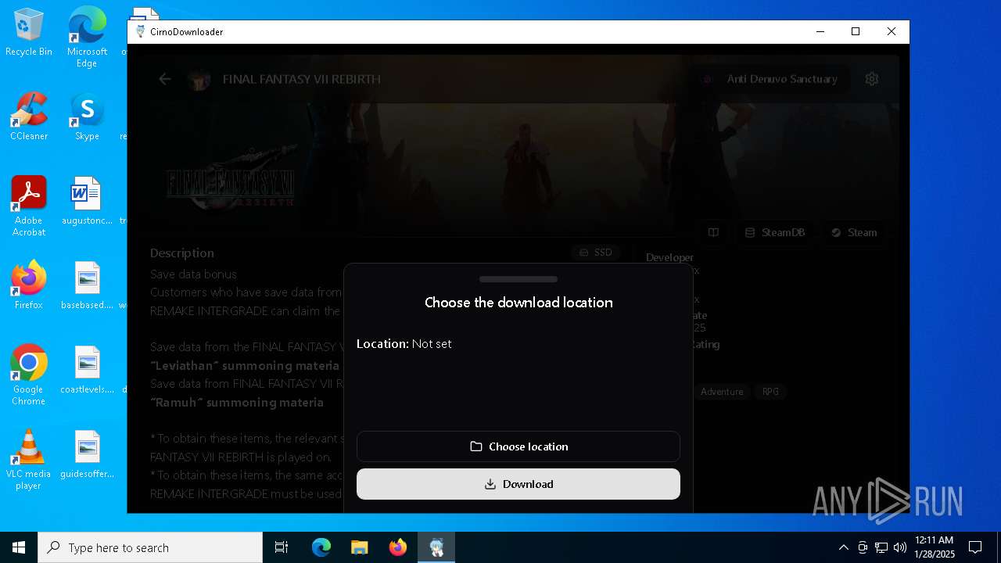Open the book icon button beside SteamDB

(713, 232)
